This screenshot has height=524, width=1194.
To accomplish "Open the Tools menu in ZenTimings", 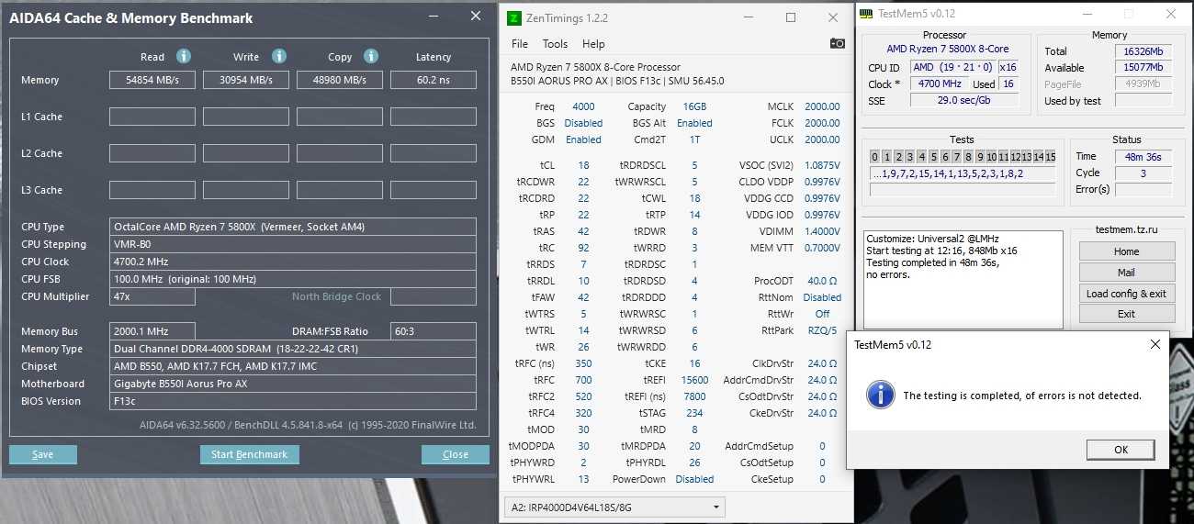I will click(555, 43).
